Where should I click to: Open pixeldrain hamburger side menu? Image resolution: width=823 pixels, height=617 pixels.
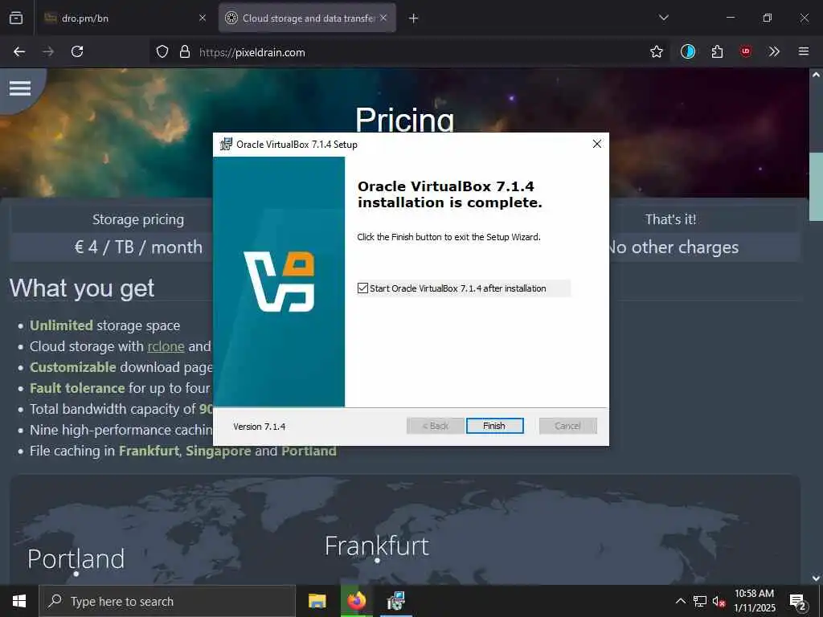pos(20,88)
